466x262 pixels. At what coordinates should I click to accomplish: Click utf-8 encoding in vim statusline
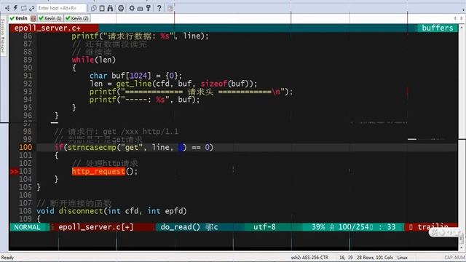click(x=264, y=227)
